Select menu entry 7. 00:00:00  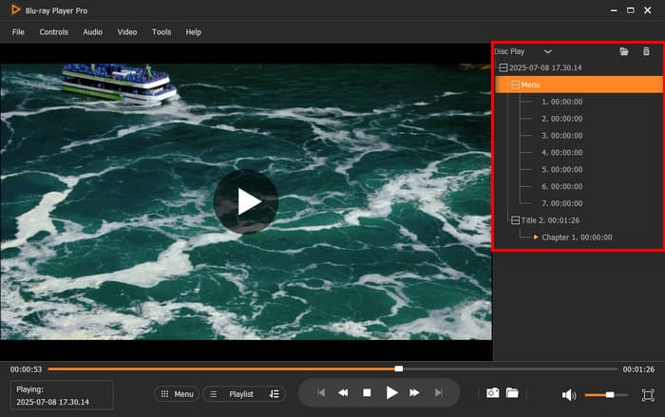(562, 203)
